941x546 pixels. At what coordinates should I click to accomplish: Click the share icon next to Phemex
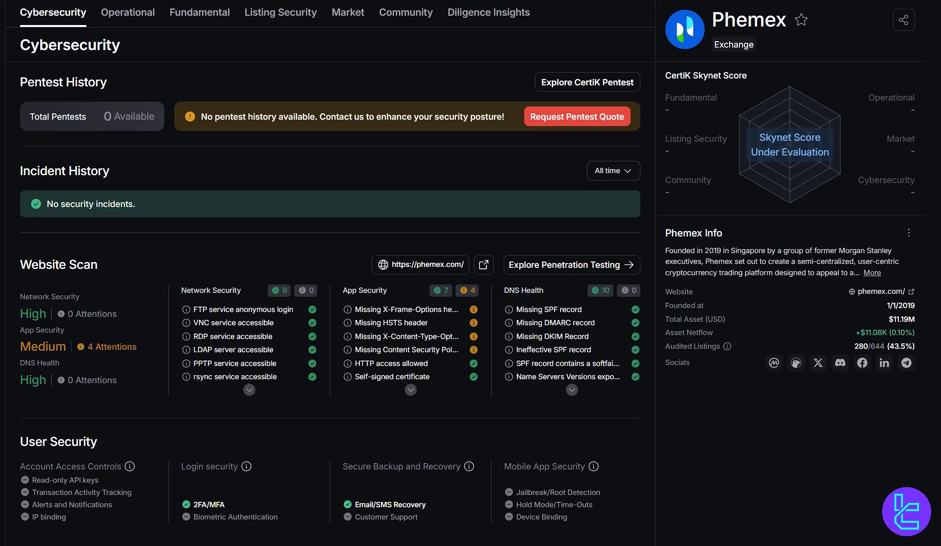click(x=903, y=20)
